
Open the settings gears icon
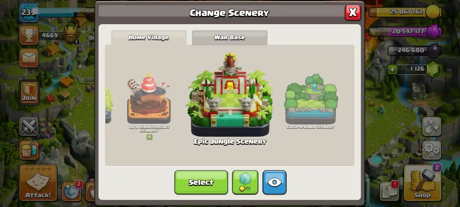click(x=432, y=150)
